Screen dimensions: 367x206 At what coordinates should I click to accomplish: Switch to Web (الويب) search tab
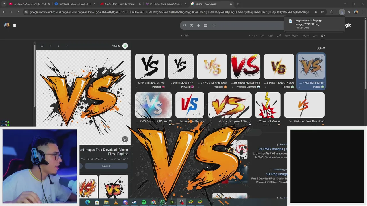click(270, 35)
